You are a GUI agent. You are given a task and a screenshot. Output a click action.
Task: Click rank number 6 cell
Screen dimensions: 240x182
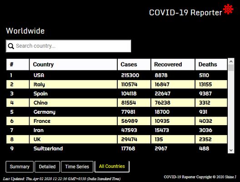[18, 121]
